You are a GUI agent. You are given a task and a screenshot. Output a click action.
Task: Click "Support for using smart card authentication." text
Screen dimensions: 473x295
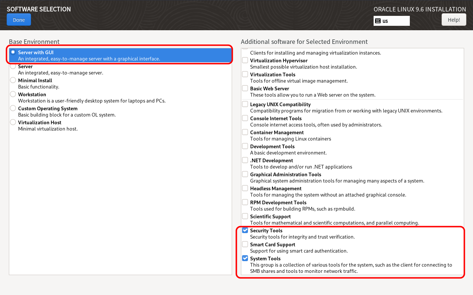point(299,251)
